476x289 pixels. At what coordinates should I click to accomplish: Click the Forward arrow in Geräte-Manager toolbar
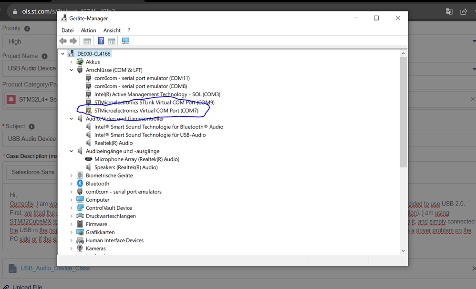click(73, 41)
